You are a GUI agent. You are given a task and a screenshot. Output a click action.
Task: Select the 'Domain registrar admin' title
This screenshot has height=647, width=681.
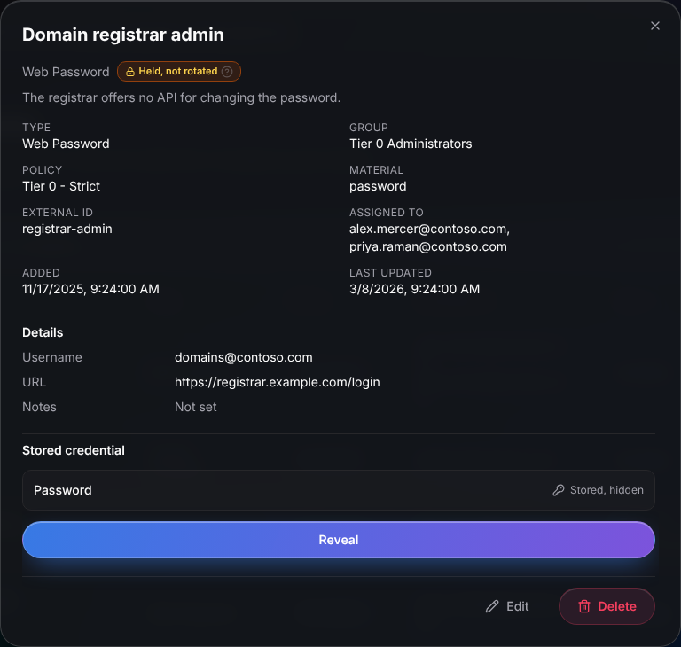coord(123,35)
